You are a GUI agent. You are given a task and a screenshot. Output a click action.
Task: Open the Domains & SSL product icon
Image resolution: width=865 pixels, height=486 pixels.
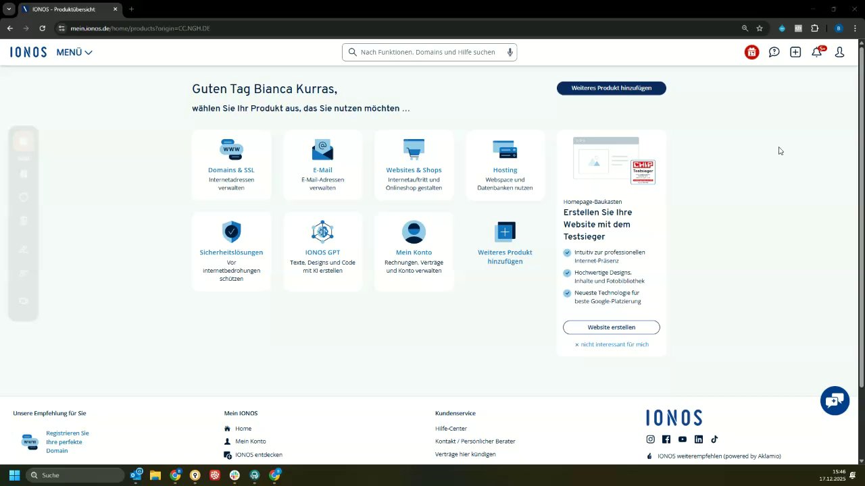tap(231, 149)
